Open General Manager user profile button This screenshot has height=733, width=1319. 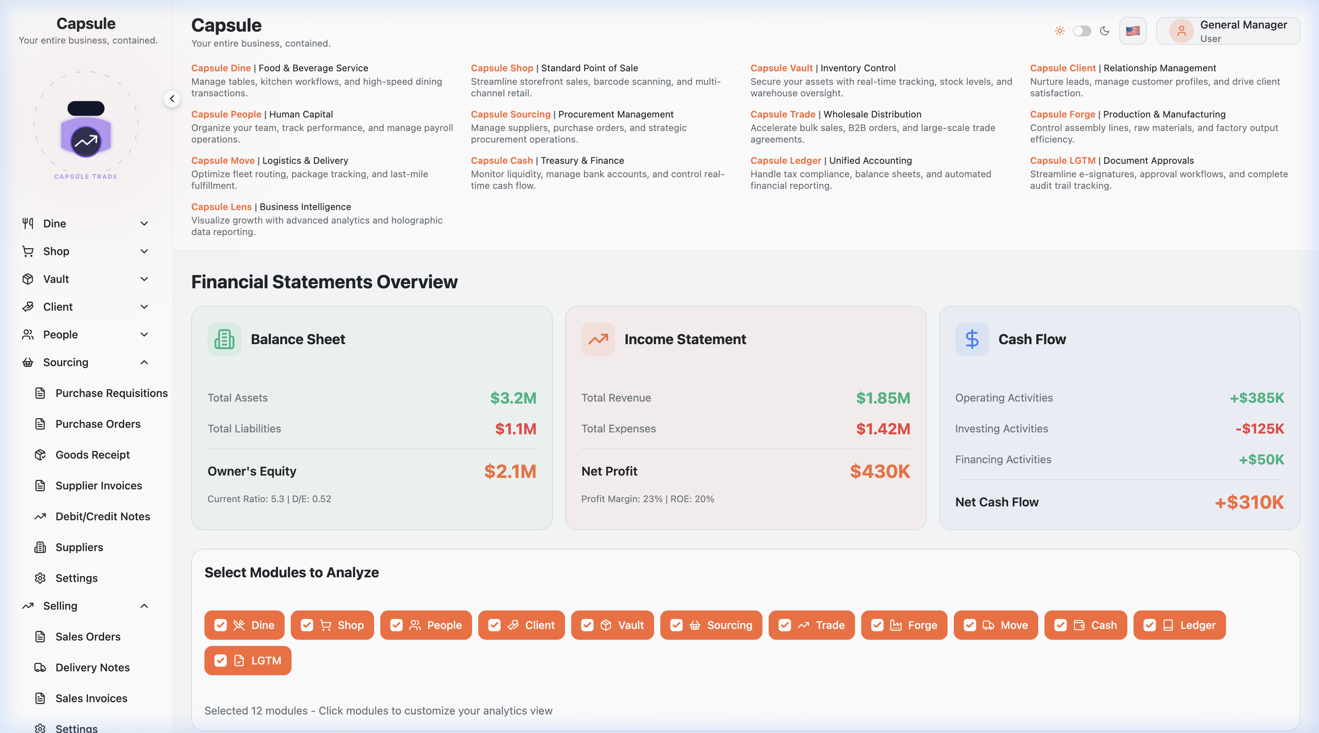tap(1228, 31)
